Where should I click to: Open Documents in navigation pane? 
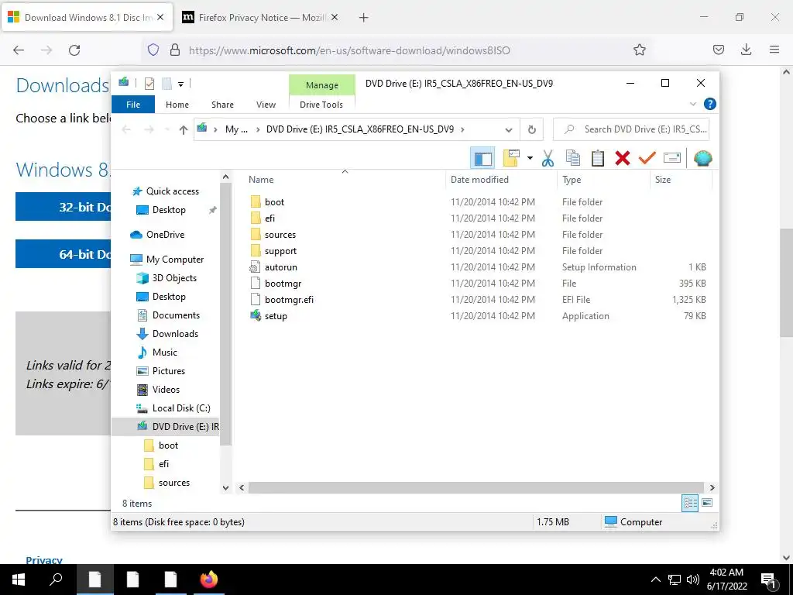176,315
